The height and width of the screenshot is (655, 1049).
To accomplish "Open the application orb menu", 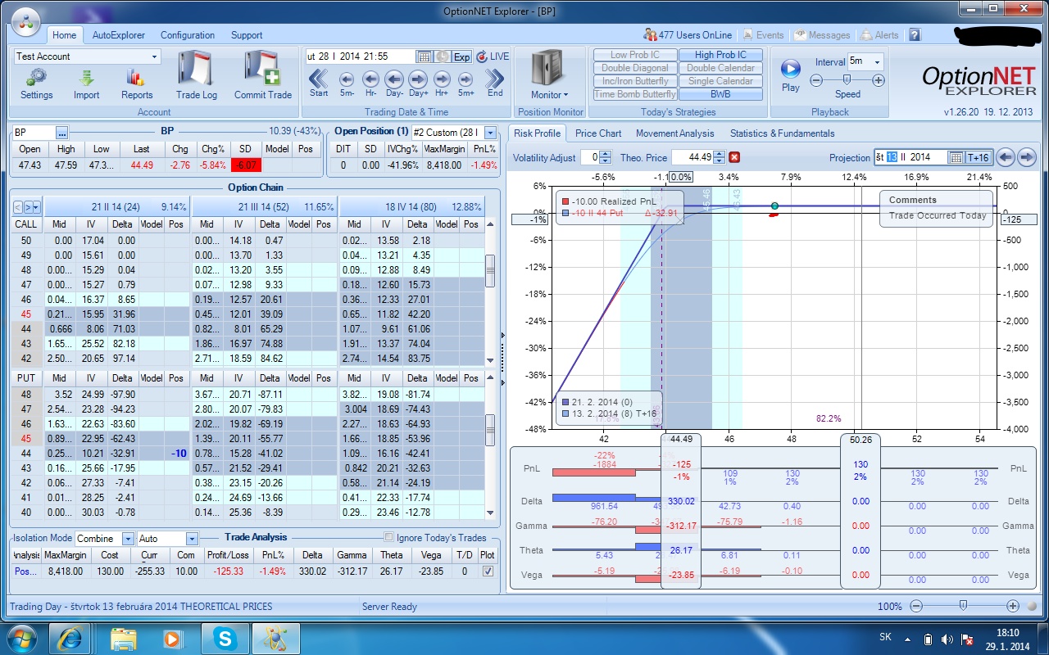I will (25, 22).
